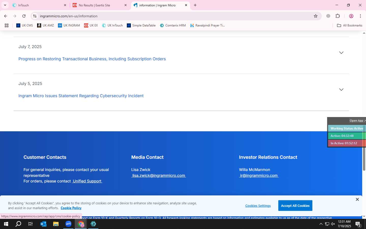Viewport: 366px width, 229px height.
Task: Open the teal diamond app on taskbar
Action: pyautogui.click(x=93, y=224)
